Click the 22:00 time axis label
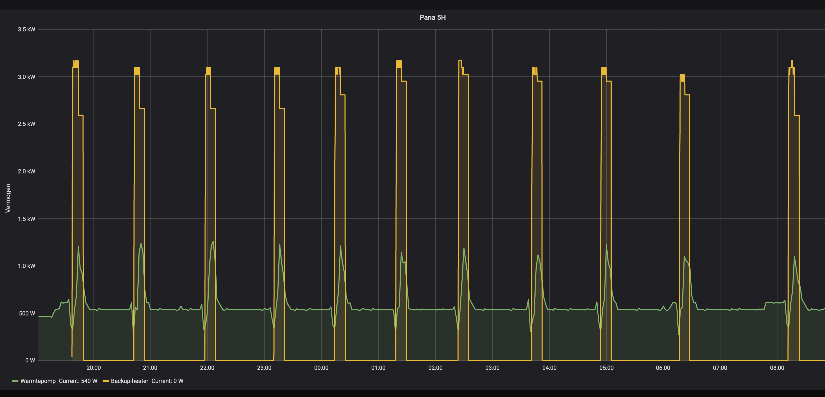This screenshot has width=825, height=397. tap(207, 368)
